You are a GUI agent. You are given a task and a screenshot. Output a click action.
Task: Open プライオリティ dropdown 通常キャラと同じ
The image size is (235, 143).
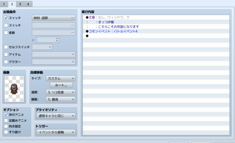coord(56,116)
